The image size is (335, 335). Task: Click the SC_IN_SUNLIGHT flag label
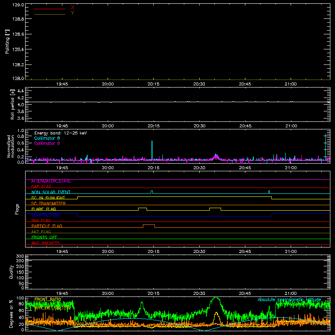(x=48, y=198)
